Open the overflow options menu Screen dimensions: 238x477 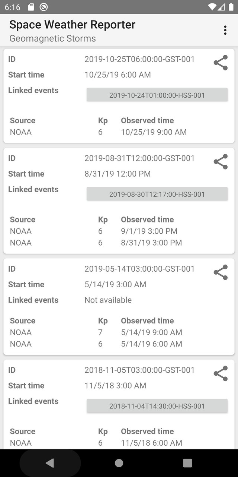[225, 30]
